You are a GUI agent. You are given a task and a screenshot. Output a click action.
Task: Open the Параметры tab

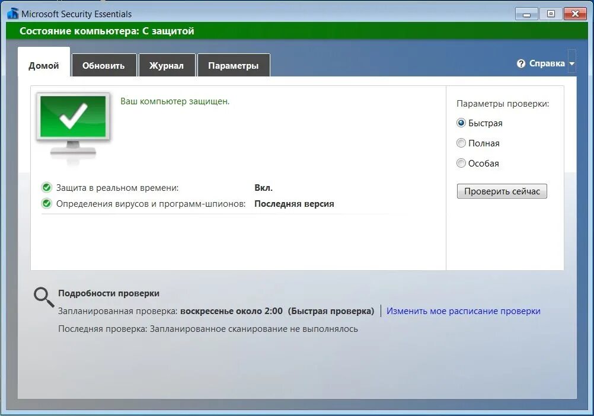(x=234, y=66)
